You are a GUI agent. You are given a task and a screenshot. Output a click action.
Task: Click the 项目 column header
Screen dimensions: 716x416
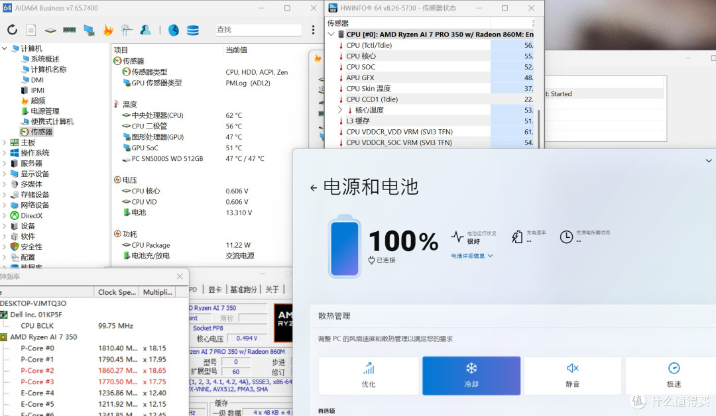pos(121,50)
